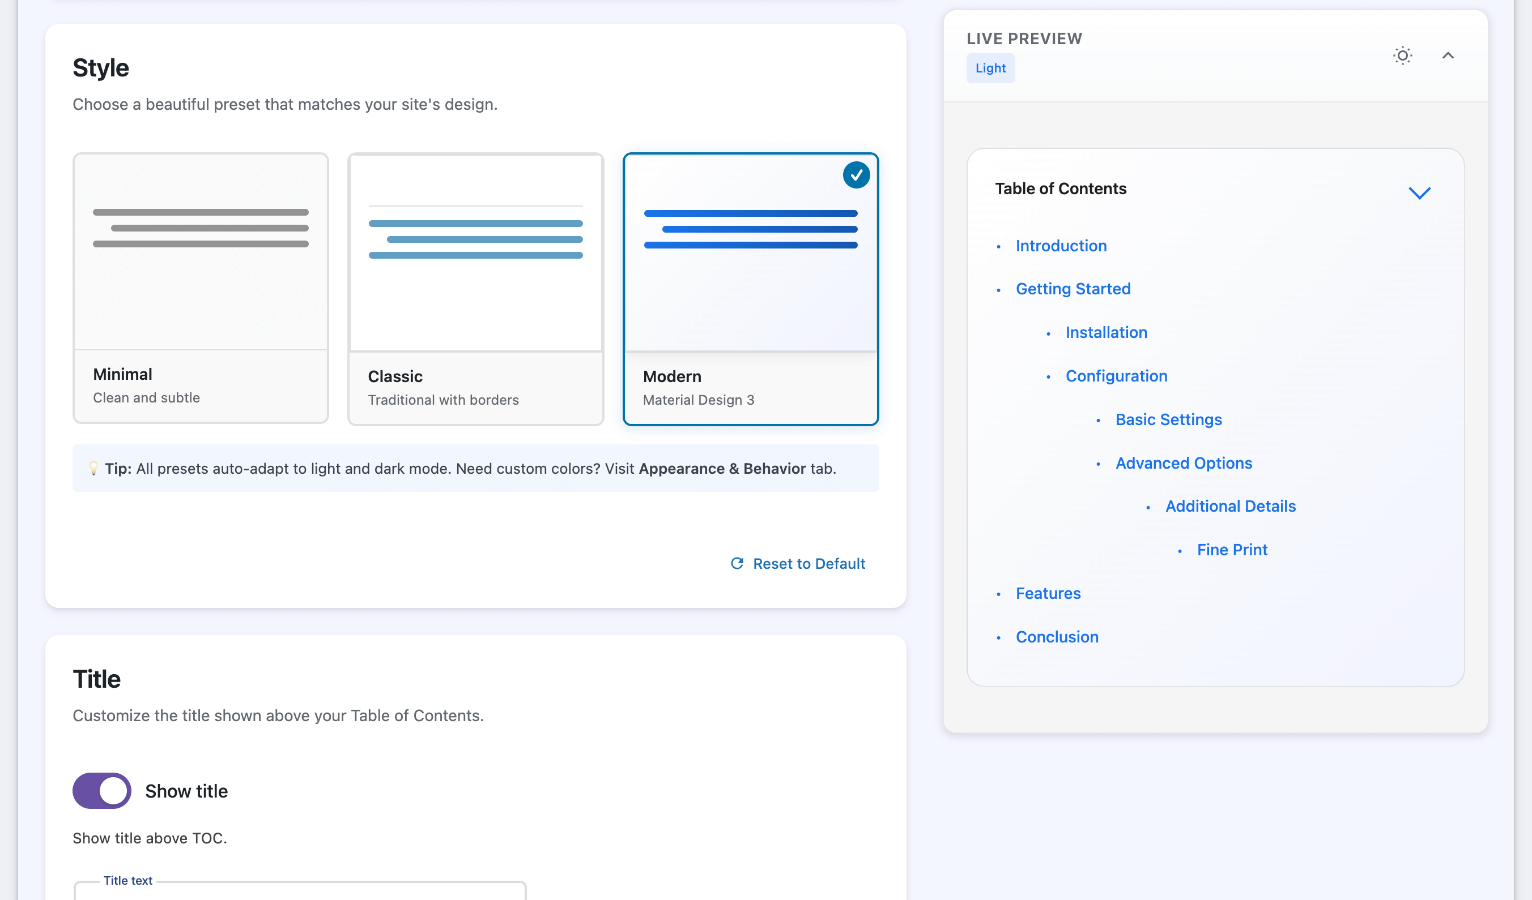Click Reset to Default

click(808, 563)
